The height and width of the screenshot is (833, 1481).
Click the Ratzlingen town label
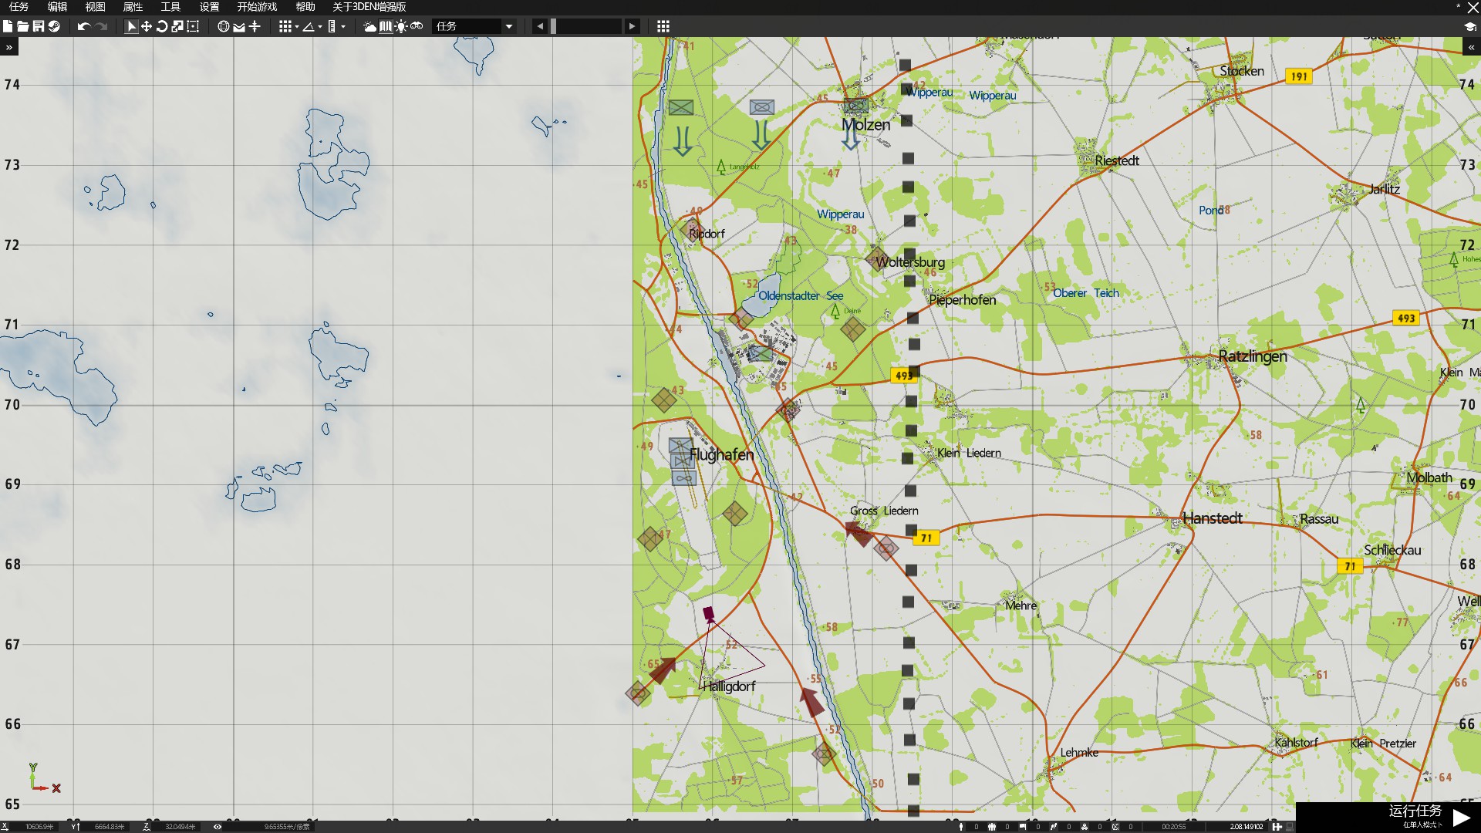pyautogui.click(x=1253, y=356)
